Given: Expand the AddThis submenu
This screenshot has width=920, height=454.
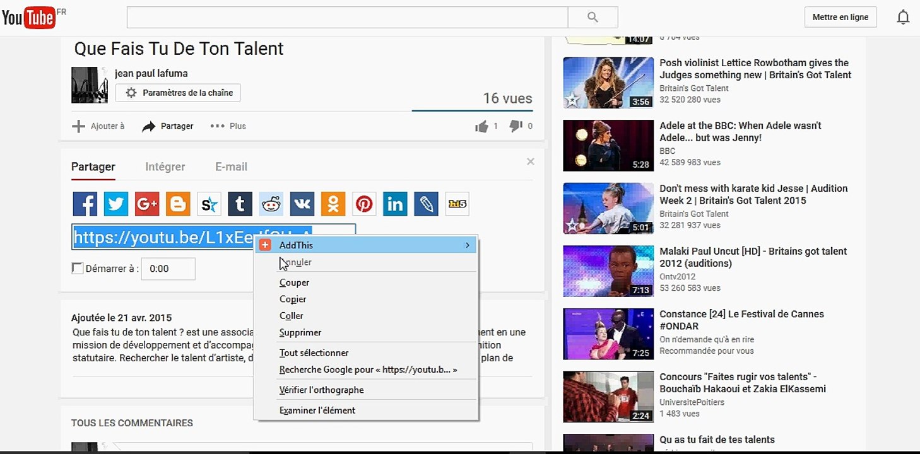Looking at the screenshot, I should coord(366,245).
